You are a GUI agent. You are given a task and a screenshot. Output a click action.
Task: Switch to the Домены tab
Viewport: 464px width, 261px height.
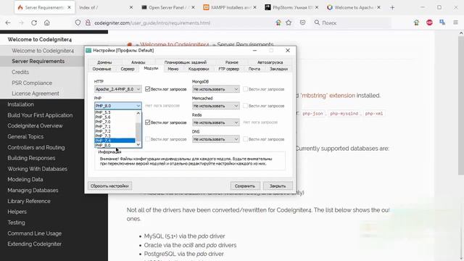[104, 62]
